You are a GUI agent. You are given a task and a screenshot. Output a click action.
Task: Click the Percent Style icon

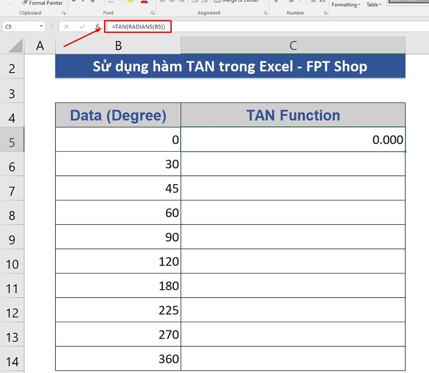pyautogui.click(x=290, y=2)
